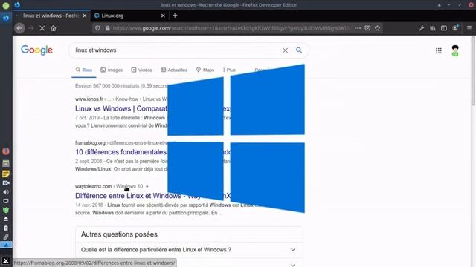
Task: Save page to Pocket icon
Action: (x=367, y=28)
